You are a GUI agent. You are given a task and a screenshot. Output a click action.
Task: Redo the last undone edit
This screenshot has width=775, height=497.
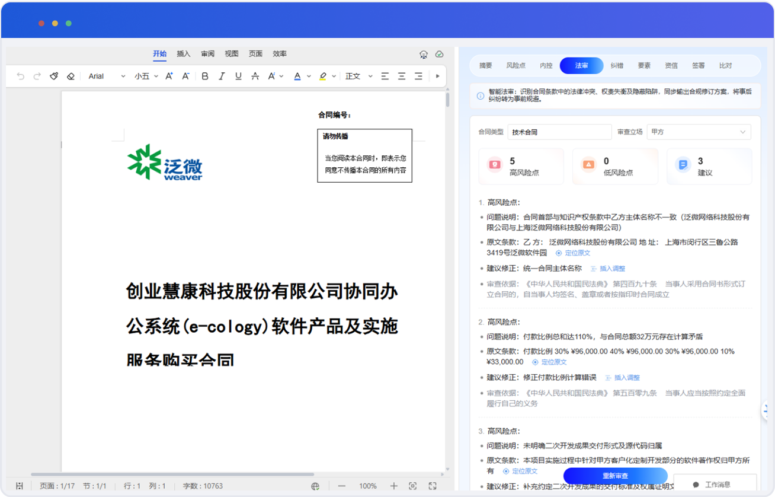tap(37, 76)
